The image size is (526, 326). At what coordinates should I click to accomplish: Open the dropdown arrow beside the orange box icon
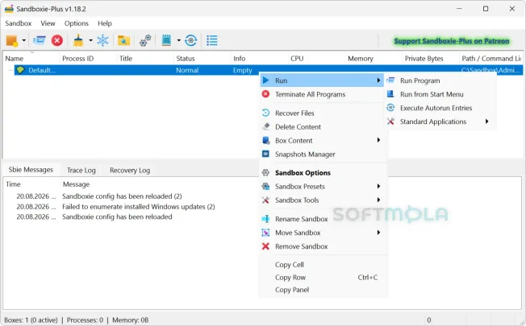click(24, 40)
